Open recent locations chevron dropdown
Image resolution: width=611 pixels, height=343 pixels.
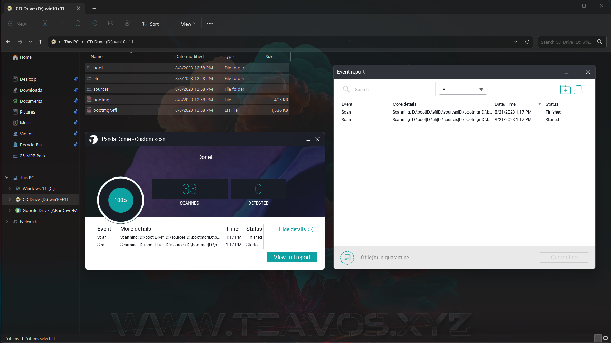pos(30,42)
